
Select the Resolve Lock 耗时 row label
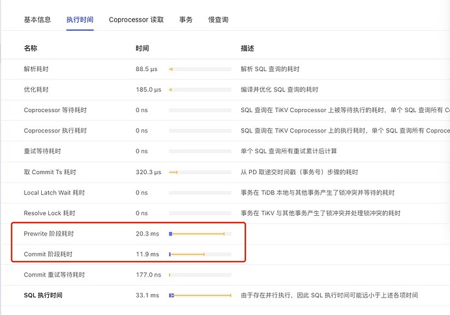(50, 213)
